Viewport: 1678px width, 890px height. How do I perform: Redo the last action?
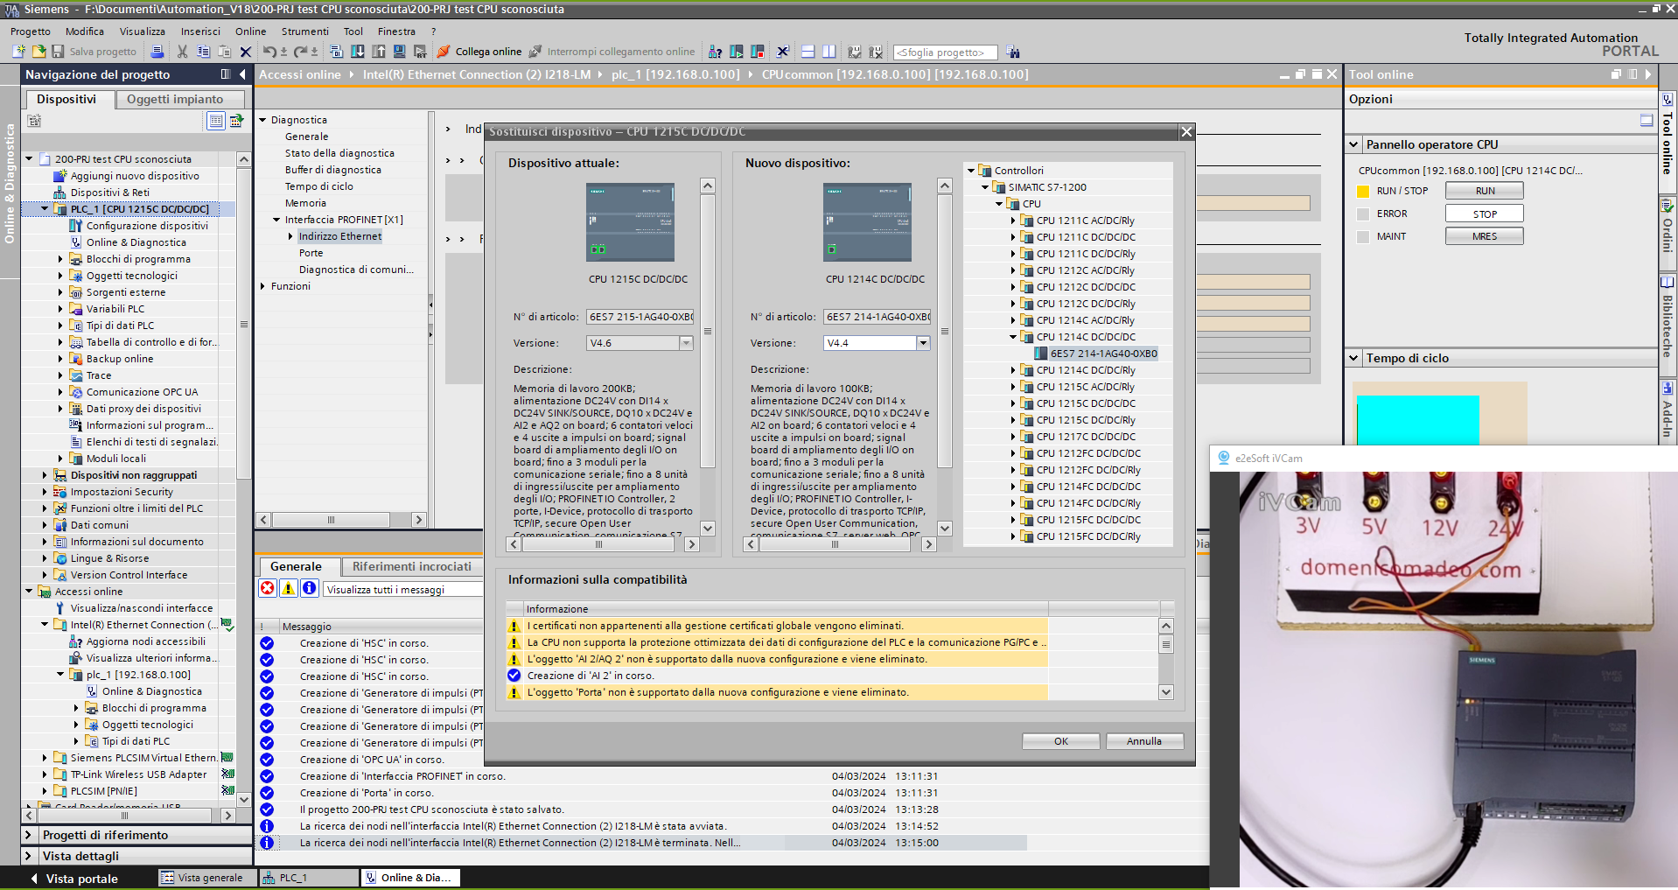point(300,52)
